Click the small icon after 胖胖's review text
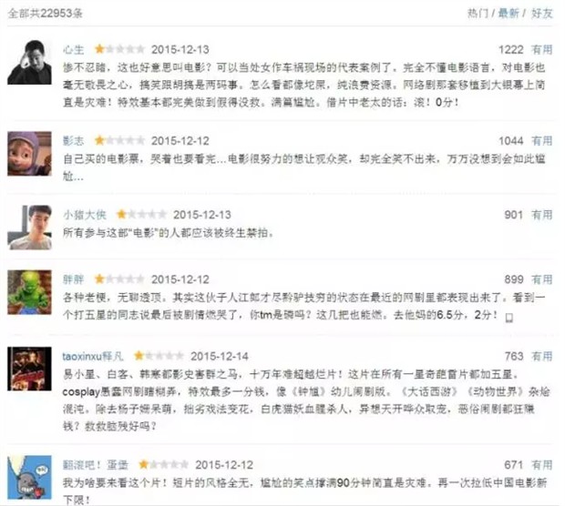Screen dimensions: 565x506 (x=508, y=318)
